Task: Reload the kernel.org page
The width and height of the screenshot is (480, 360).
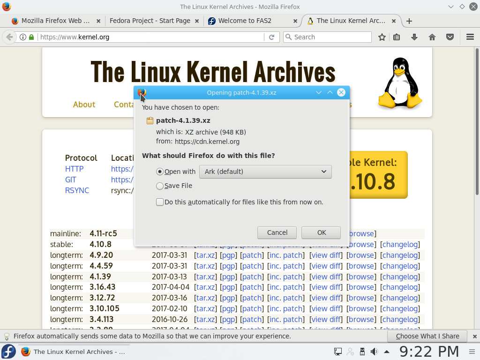Action: pos(271,37)
